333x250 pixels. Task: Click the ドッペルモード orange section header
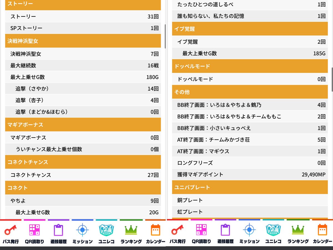250,66
